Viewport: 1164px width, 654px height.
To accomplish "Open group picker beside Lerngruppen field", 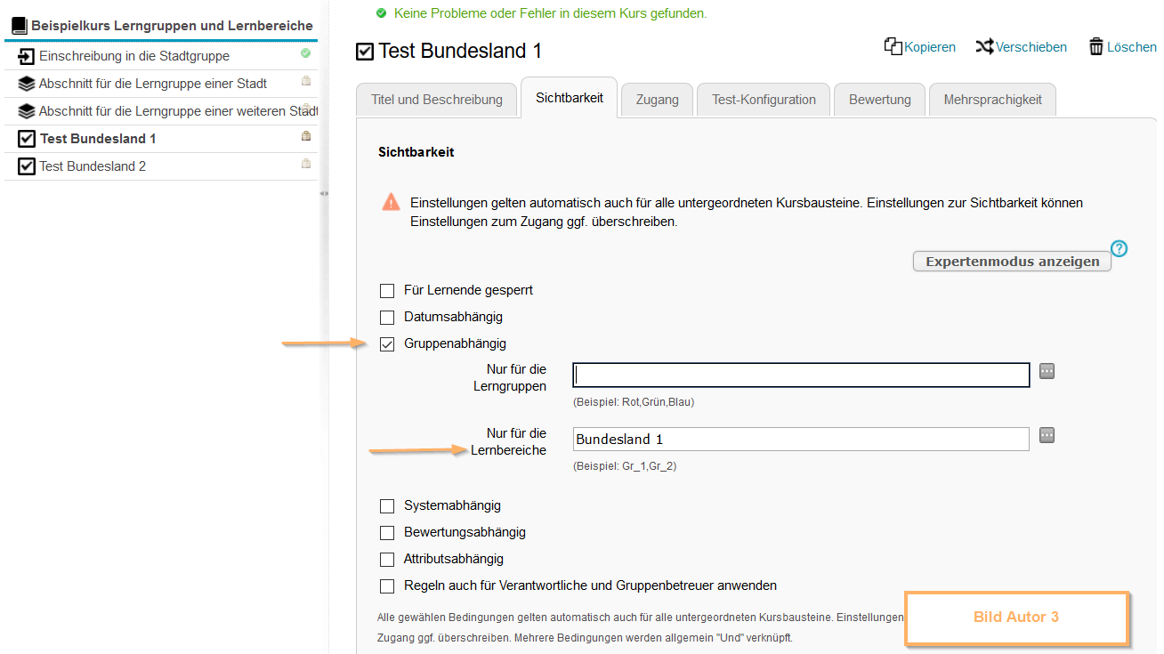I will 1047,371.
